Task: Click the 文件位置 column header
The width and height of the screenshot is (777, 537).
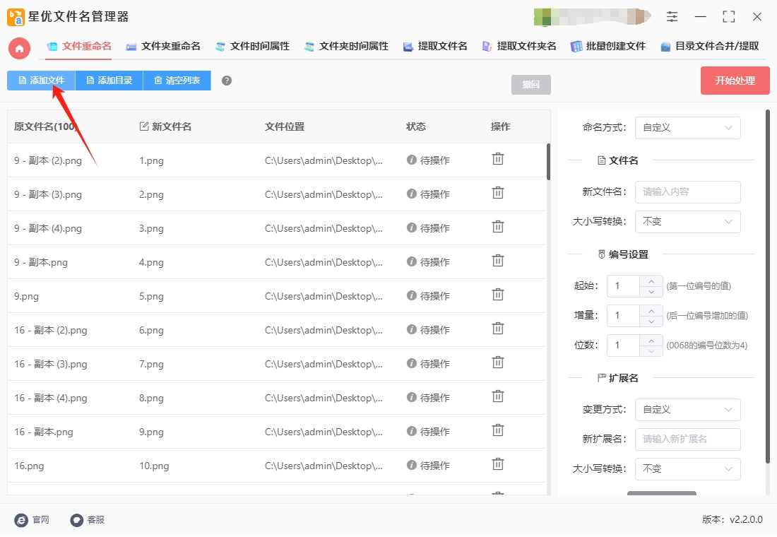Action: point(285,126)
